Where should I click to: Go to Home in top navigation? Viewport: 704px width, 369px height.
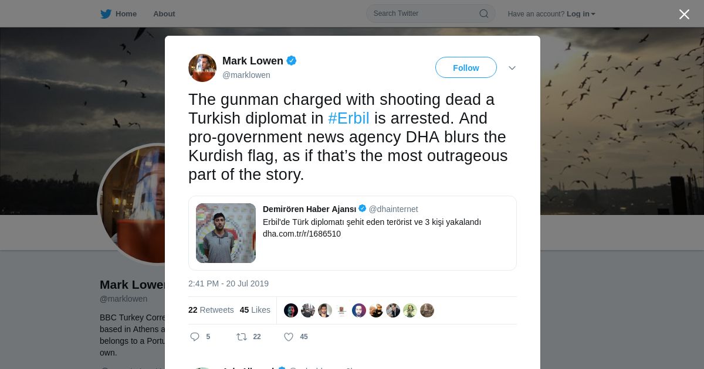point(126,13)
